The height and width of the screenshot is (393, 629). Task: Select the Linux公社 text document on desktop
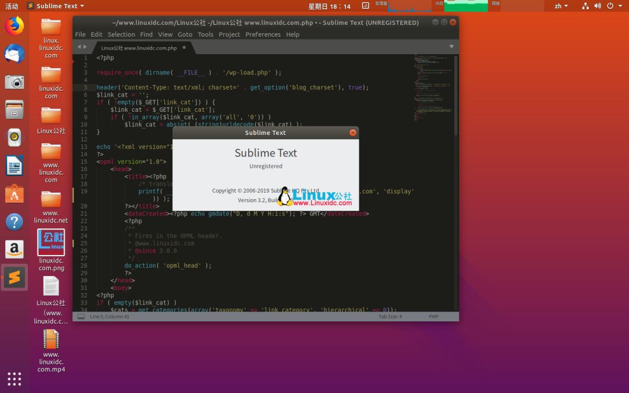point(51,300)
